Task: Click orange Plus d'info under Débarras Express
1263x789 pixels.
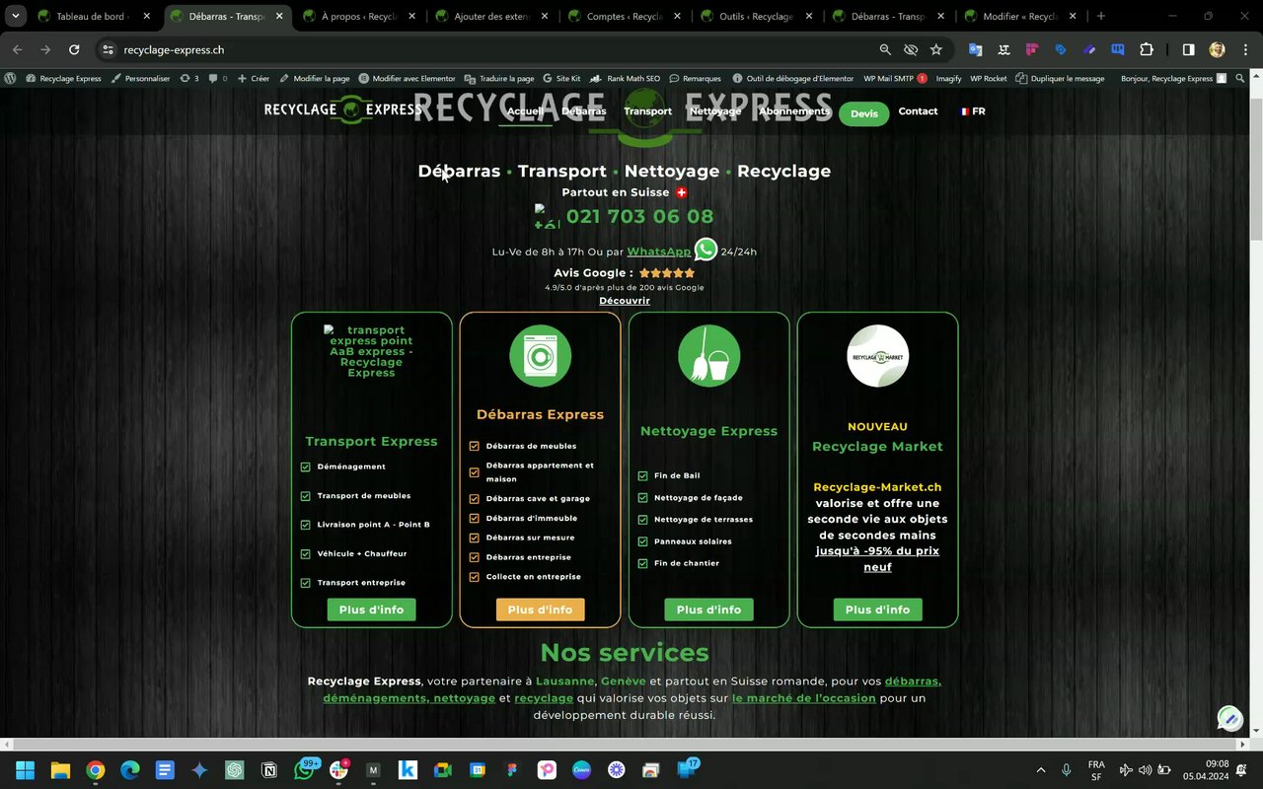Action: [x=540, y=610]
